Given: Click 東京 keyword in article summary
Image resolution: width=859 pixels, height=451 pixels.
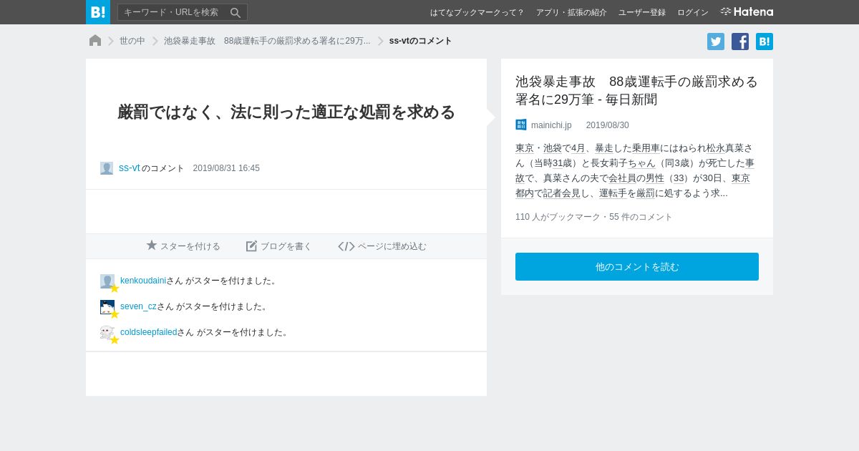Looking at the screenshot, I should tap(525, 148).
